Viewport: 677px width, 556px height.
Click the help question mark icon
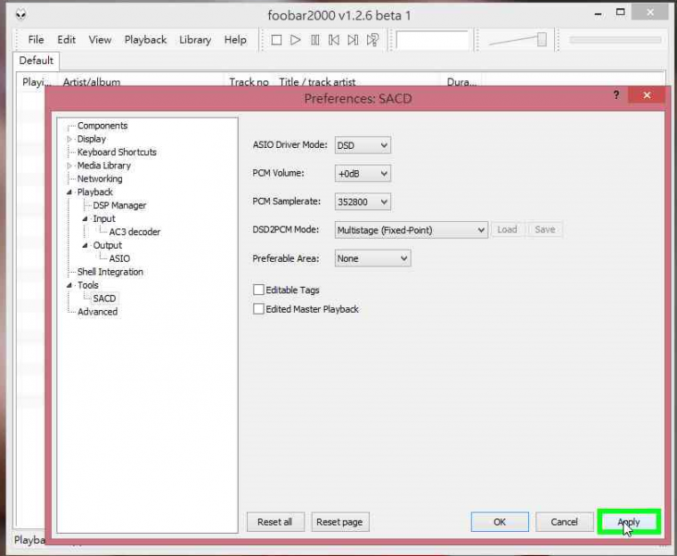(x=616, y=95)
